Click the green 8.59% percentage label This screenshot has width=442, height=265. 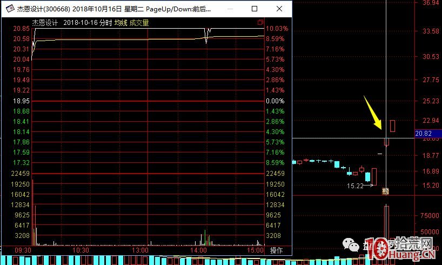[275, 163]
